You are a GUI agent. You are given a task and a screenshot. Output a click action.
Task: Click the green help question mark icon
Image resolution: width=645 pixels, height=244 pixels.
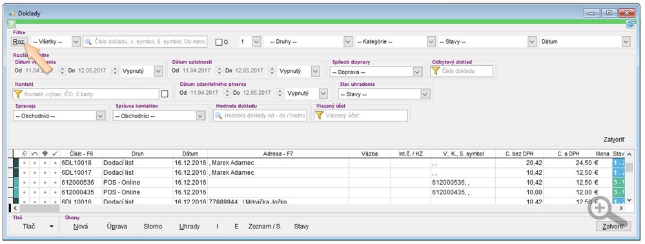12,25
